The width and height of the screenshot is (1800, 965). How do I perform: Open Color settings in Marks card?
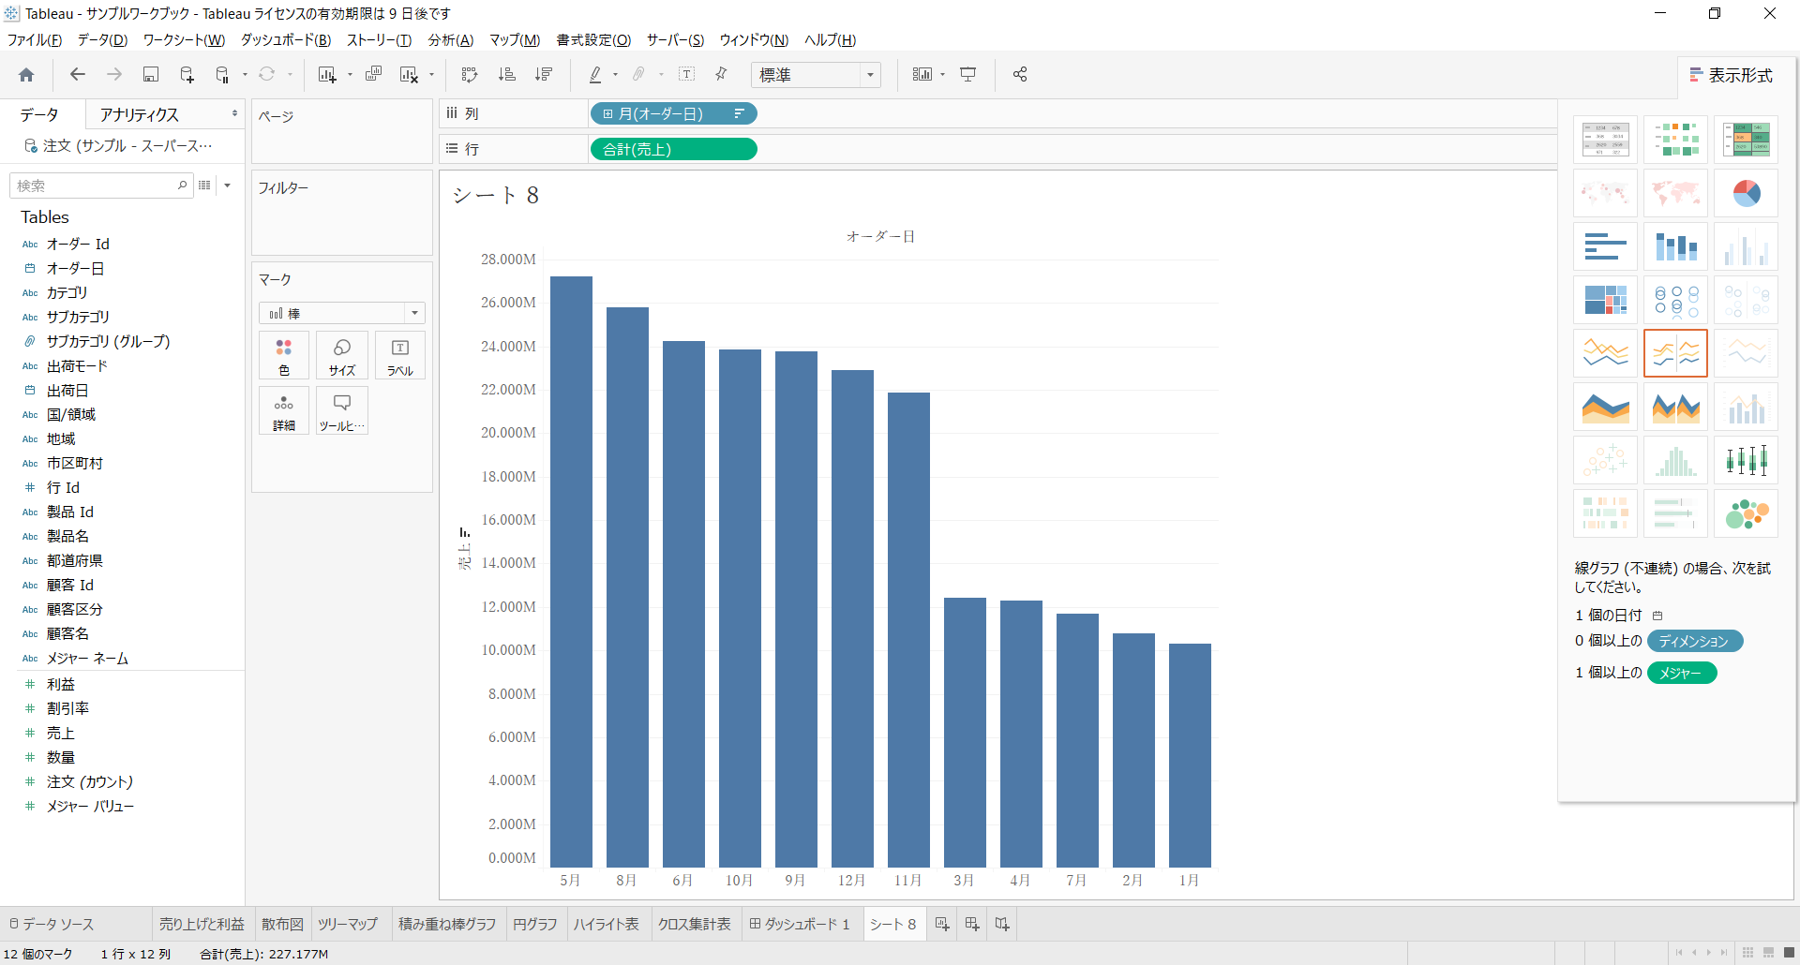point(284,356)
